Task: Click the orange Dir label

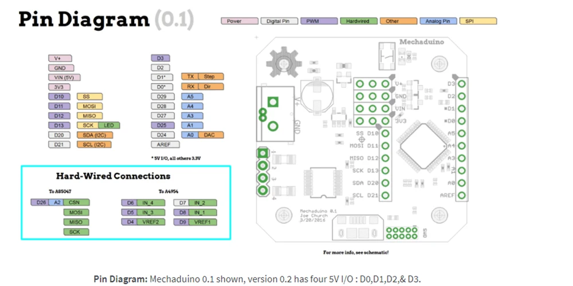Action: pyautogui.click(x=211, y=87)
